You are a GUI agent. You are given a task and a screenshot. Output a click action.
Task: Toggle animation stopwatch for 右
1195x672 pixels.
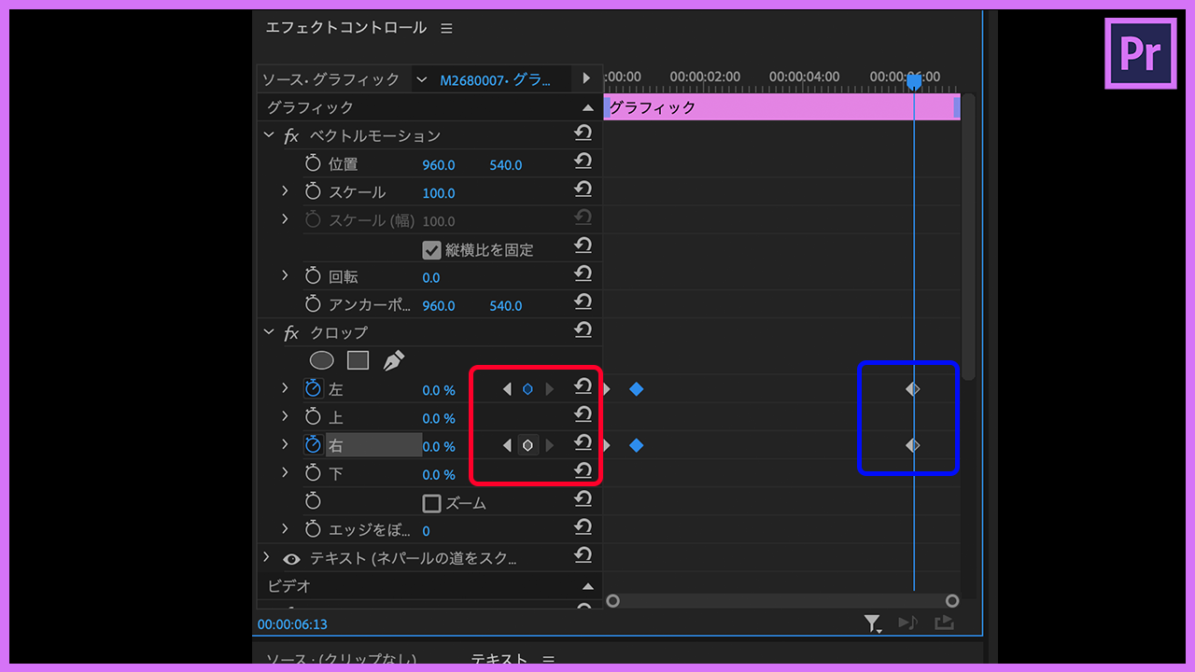click(x=313, y=446)
